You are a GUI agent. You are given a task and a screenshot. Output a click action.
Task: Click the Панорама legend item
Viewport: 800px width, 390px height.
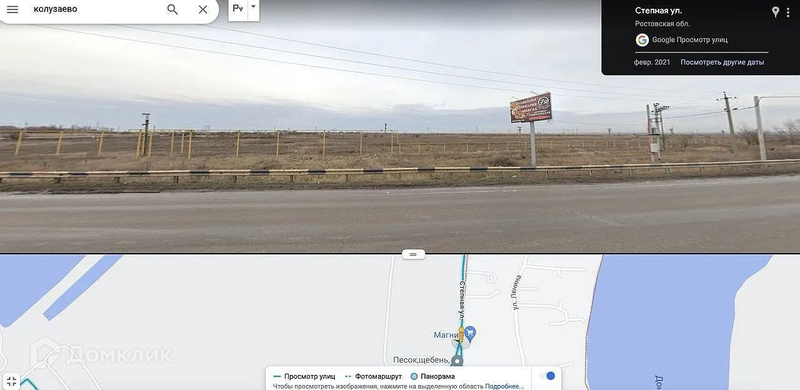[x=432, y=376]
